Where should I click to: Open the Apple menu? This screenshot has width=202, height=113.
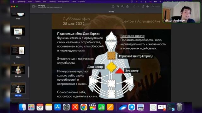click(13, 2)
